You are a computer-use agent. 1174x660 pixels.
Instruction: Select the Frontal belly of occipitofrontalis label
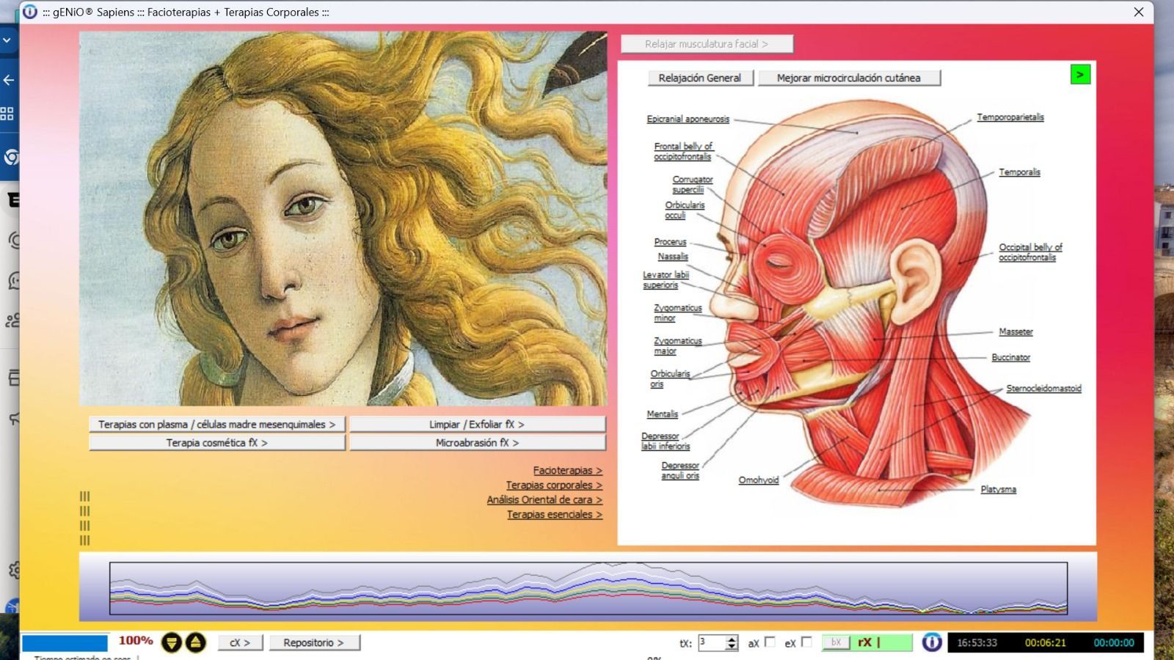point(683,151)
